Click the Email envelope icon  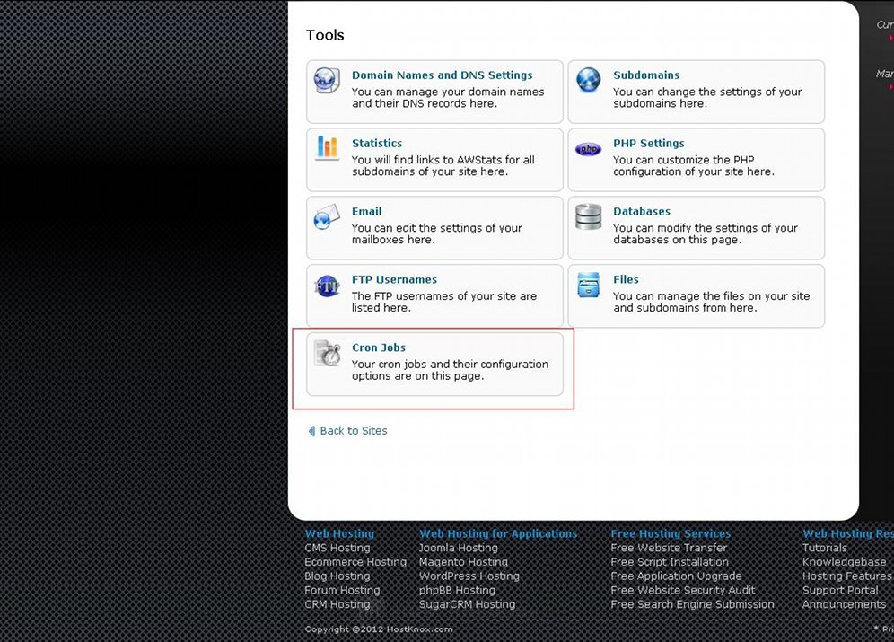pos(328,216)
